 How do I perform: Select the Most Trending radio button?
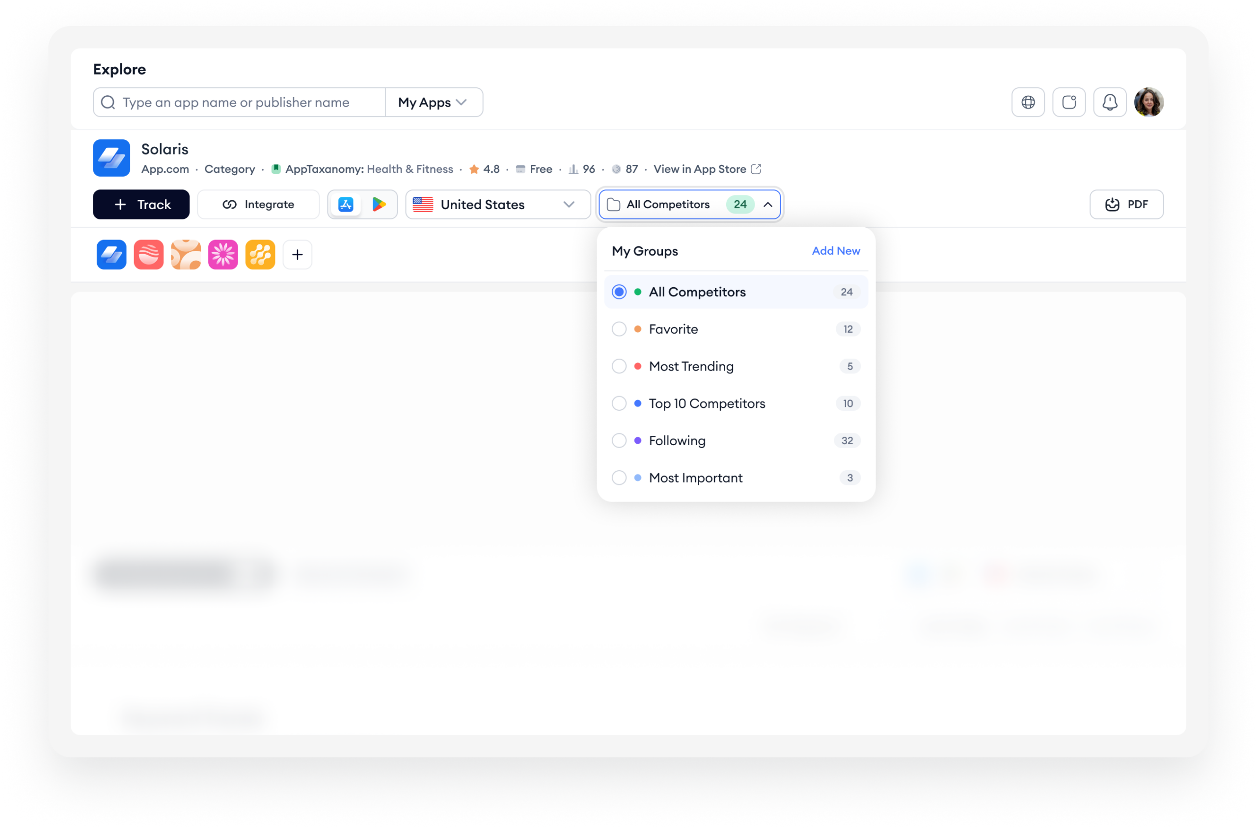coord(619,366)
